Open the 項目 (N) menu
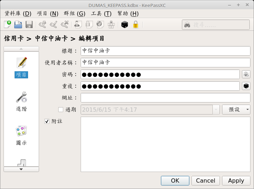Viewport: 254px width, 189px height. point(48,13)
